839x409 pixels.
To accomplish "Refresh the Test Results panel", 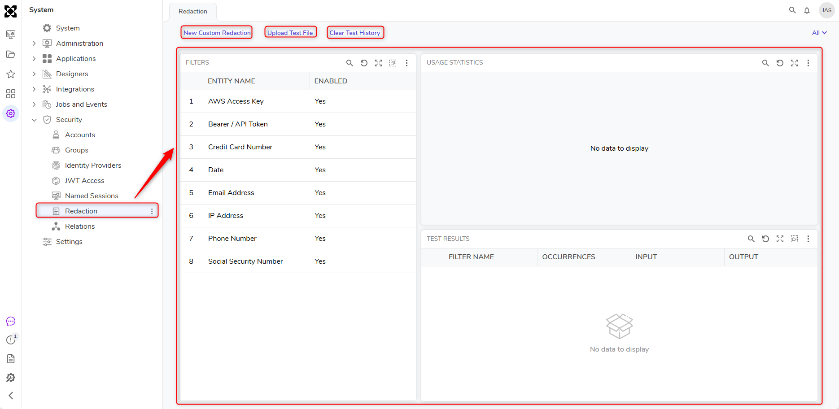I will (x=765, y=239).
